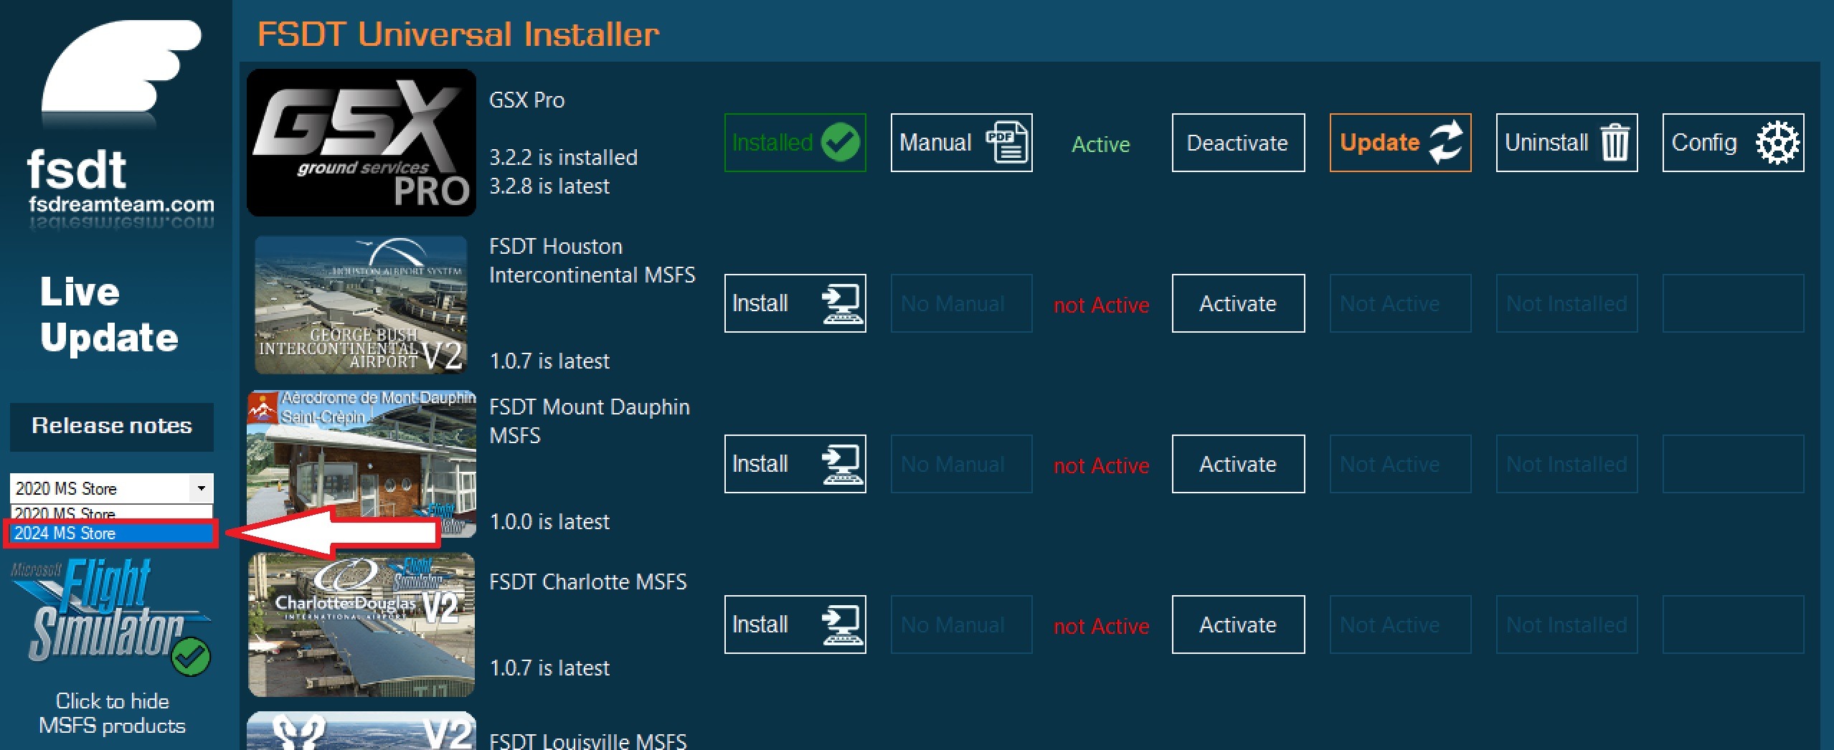The image size is (1834, 750).
Task: Install FSDT Mount Dauphin MSFS
Action: pos(795,464)
